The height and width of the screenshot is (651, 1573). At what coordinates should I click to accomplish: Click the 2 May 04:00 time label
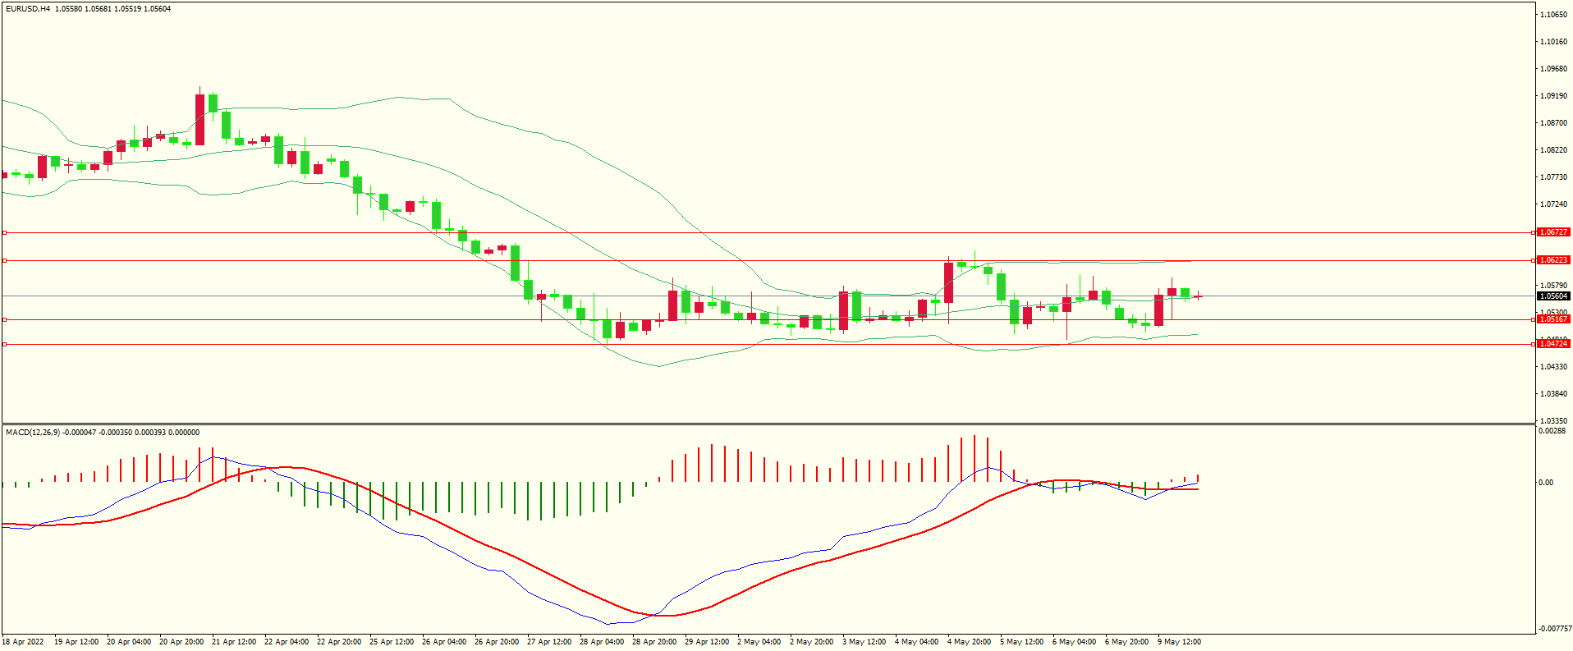coord(759,642)
